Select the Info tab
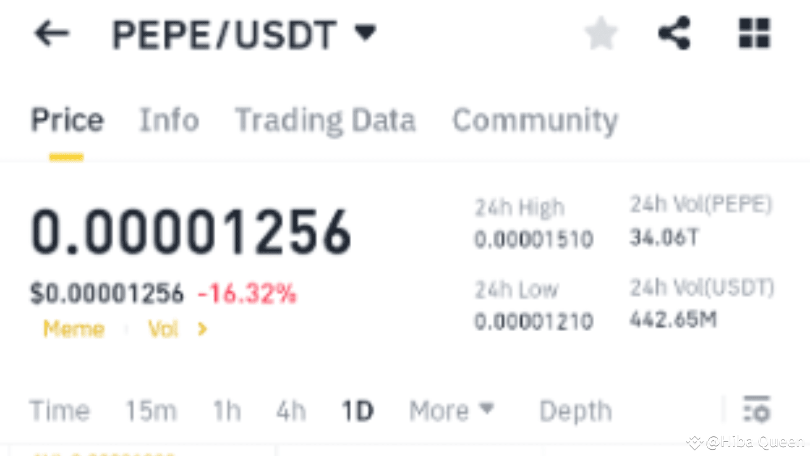Image resolution: width=810 pixels, height=456 pixels. point(168,120)
